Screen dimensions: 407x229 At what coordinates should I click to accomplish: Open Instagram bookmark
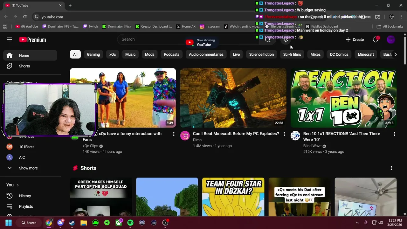tap(210, 26)
